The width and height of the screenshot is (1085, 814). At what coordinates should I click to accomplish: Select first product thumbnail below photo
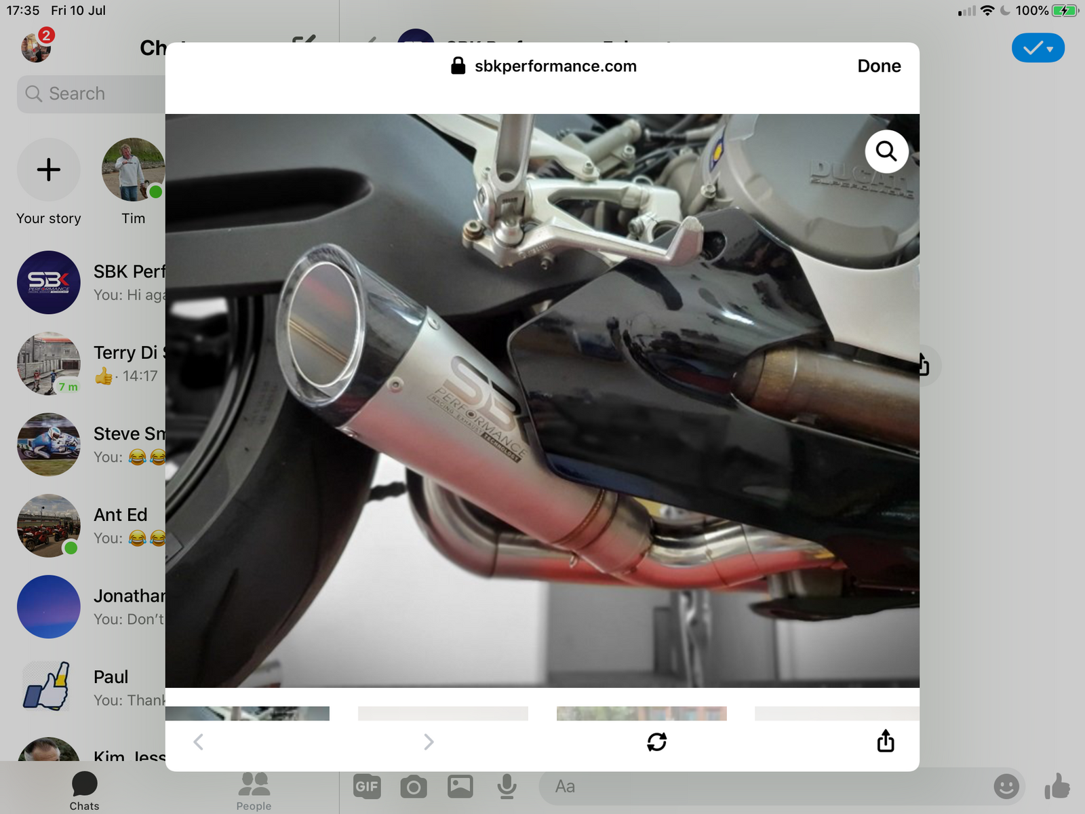248,713
